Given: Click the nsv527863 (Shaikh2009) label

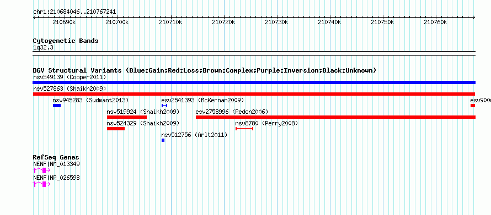Looking at the screenshot, I should click(70, 89).
